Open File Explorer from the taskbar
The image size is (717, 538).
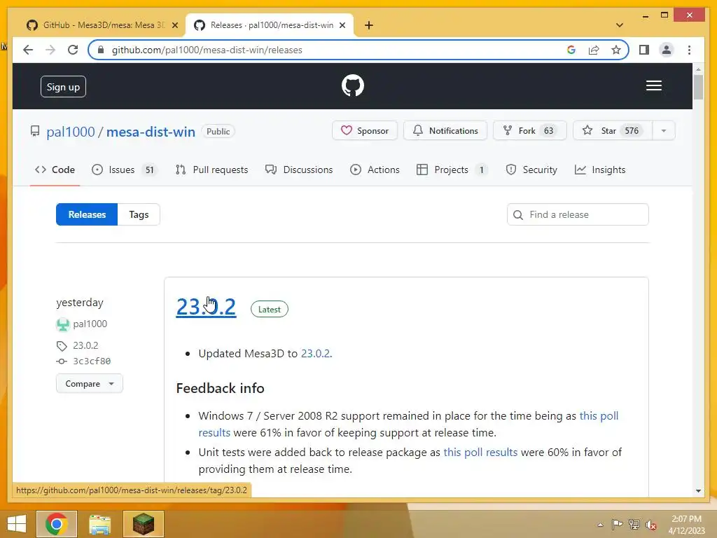[99, 524]
